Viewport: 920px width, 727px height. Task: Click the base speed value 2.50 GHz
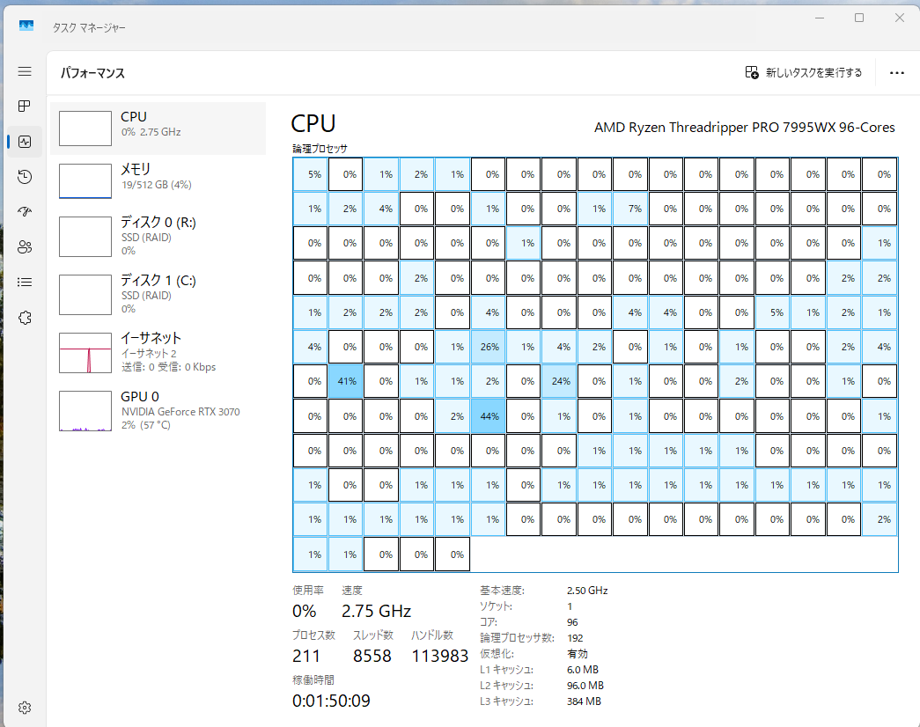pos(587,591)
